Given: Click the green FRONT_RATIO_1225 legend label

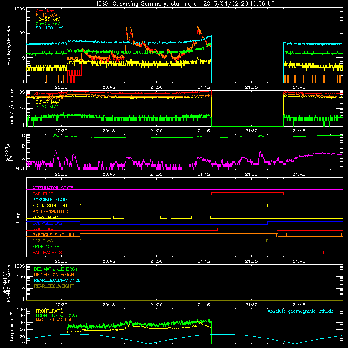Looking at the screenshot, I should tap(56, 315).
